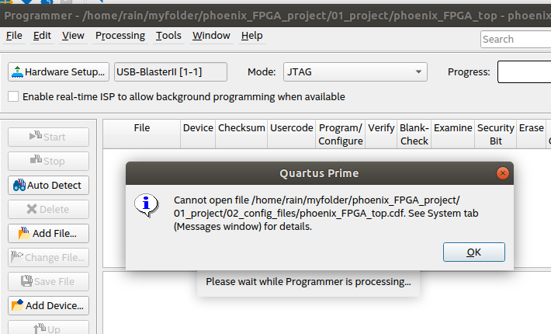Click the Change File button

click(48, 258)
